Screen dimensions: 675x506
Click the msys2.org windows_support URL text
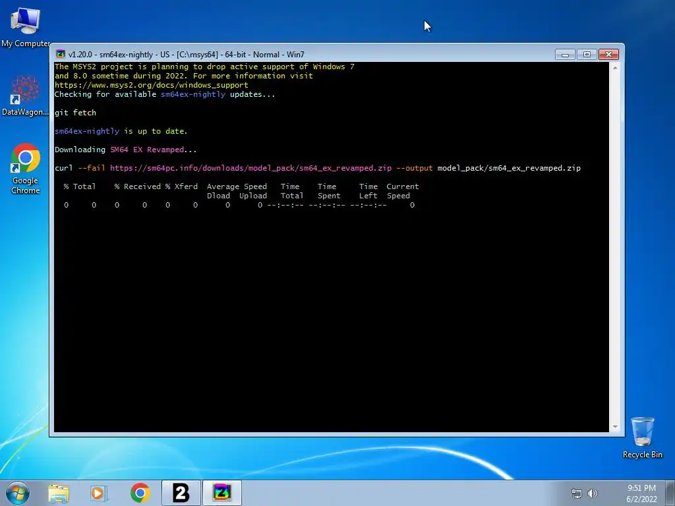[151, 85]
